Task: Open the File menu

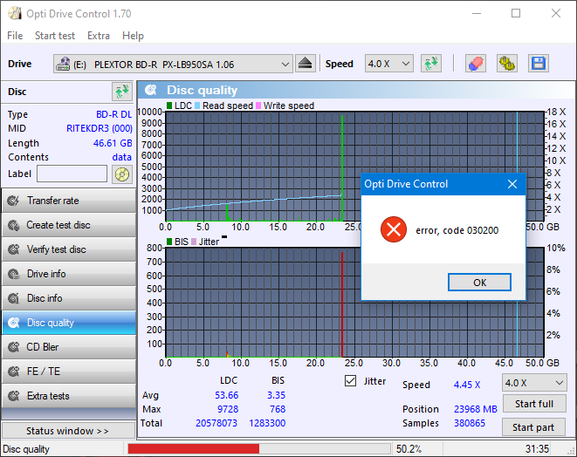Action: 15,36
